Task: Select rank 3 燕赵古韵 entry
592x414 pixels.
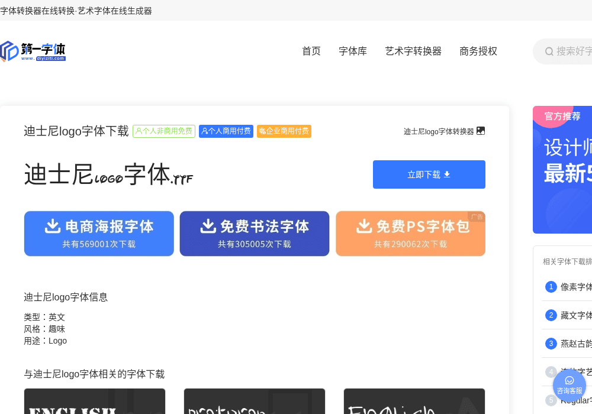Action: click(x=568, y=344)
